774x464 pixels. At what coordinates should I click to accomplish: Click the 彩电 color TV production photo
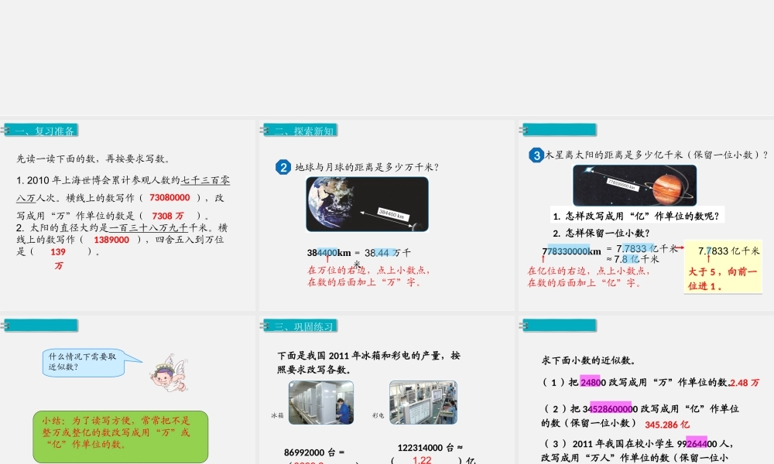click(425, 402)
